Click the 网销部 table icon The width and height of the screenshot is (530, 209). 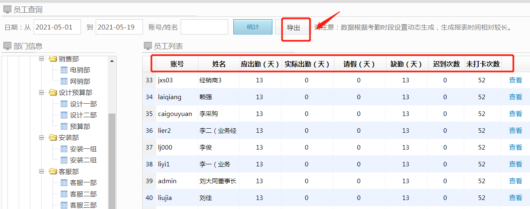click(64, 82)
